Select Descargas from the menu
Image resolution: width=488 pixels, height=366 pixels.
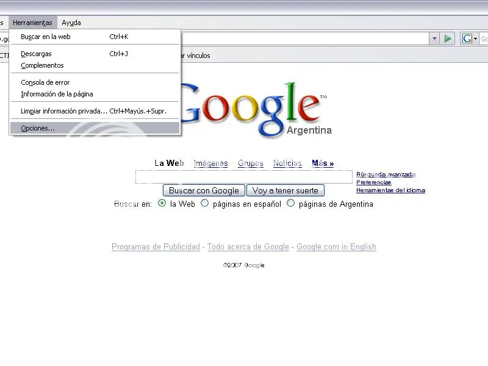[x=95, y=54]
